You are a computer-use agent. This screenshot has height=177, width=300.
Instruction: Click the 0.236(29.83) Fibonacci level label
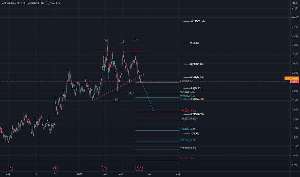tap(197, 64)
